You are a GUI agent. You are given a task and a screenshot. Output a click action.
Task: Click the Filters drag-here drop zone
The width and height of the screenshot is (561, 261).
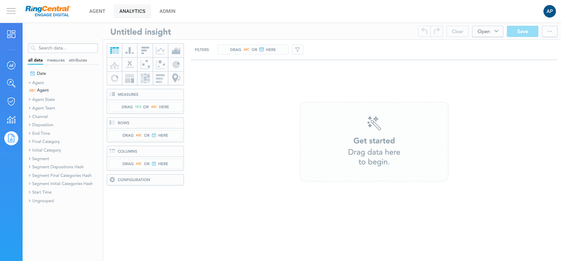tap(253, 49)
